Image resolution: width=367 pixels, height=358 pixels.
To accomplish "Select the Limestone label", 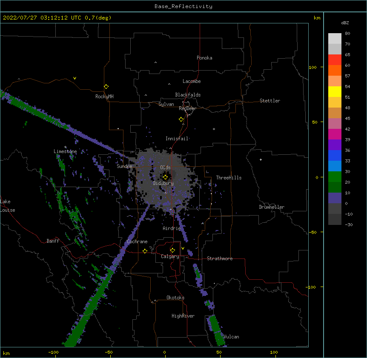I will point(65,151).
